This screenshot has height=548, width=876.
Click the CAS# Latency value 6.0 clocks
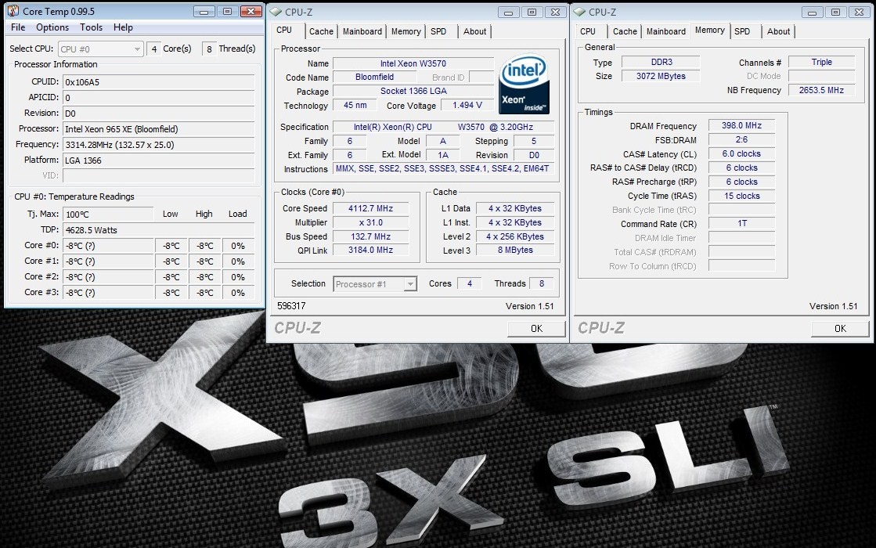click(x=741, y=153)
